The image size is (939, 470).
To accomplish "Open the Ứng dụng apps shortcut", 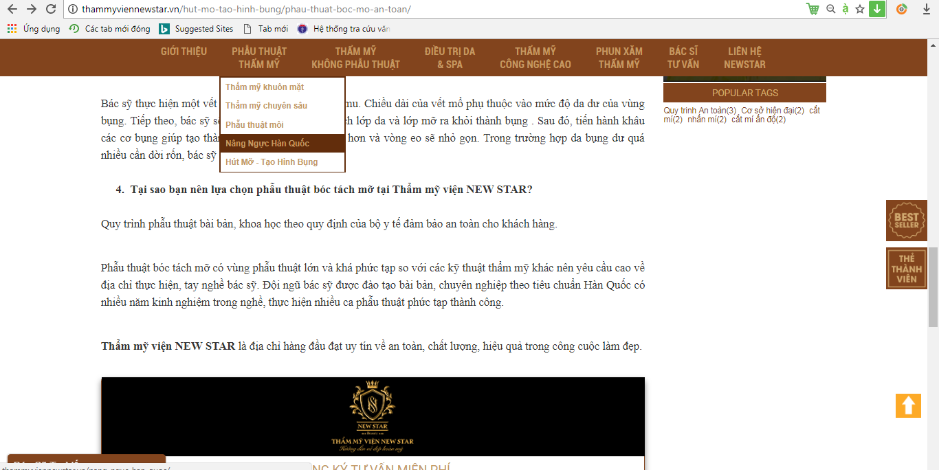I will (x=34, y=29).
